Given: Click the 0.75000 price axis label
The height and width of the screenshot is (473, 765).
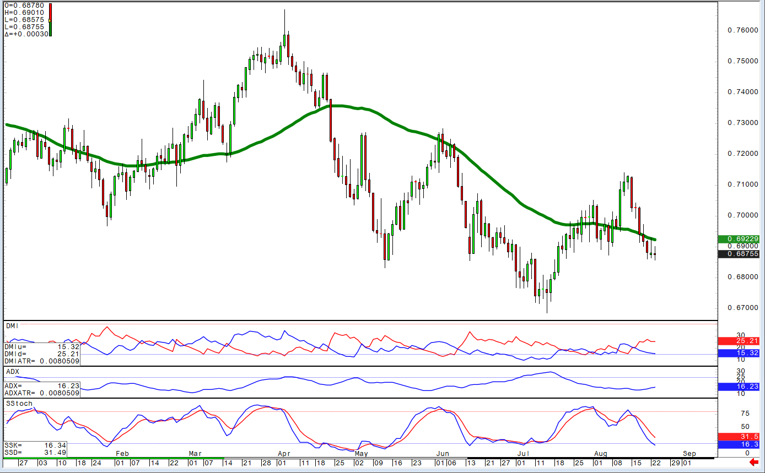Looking at the screenshot, I should click(744, 61).
